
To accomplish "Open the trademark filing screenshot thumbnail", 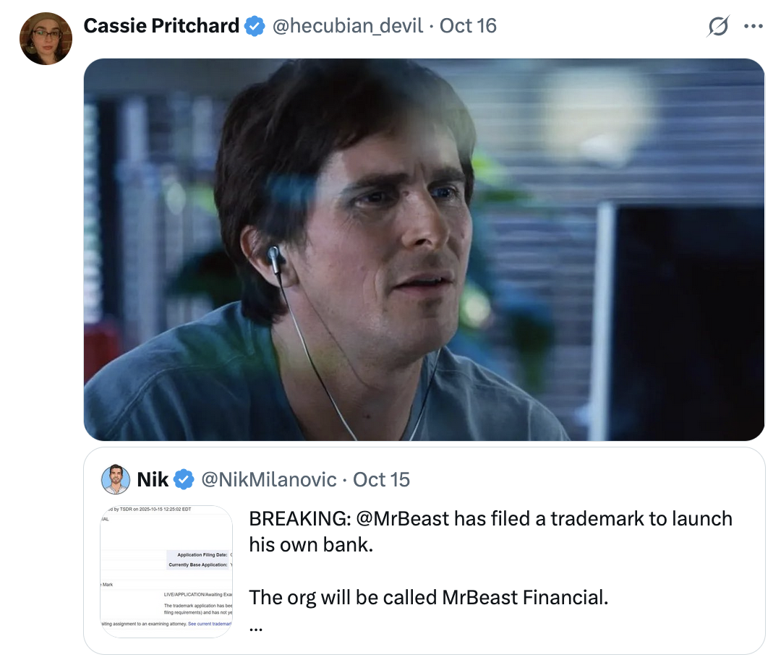I will click(166, 571).
